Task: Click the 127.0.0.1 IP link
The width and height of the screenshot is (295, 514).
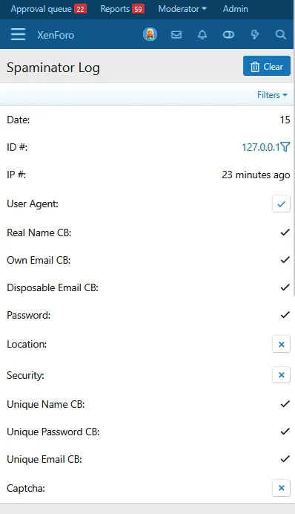Action: pyautogui.click(x=261, y=147)
